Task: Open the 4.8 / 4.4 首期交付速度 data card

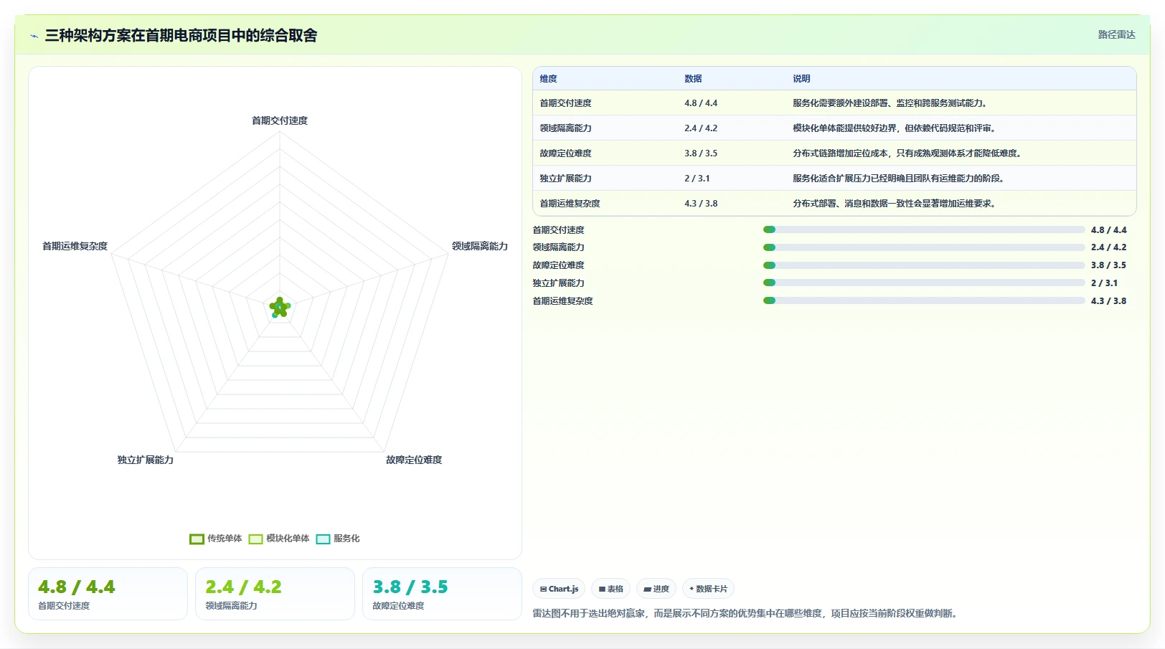Action: click(108, 594)
